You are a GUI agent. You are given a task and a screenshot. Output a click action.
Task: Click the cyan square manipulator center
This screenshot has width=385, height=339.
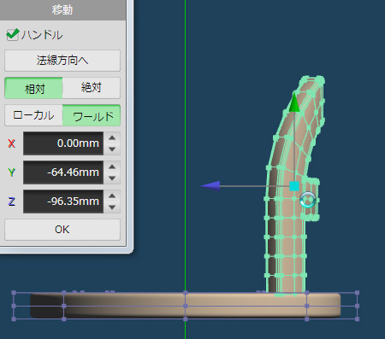tap(294, 186)
